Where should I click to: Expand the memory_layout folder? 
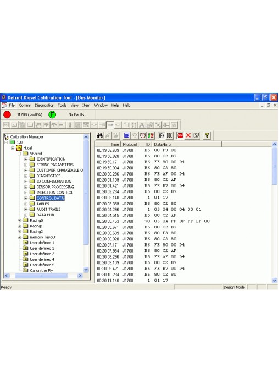pyautogui.click(x=19, y=237)
